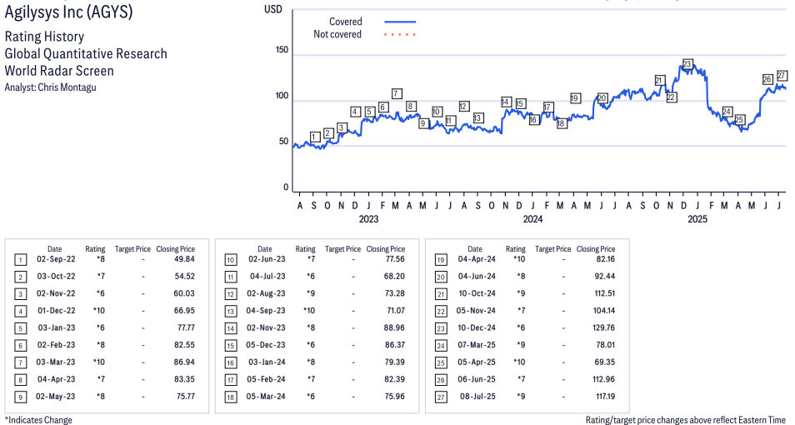Viewport: 795px width, 425px height.
Task: Click the boxed number 16 in table
Action: click(x=230, y=363)
